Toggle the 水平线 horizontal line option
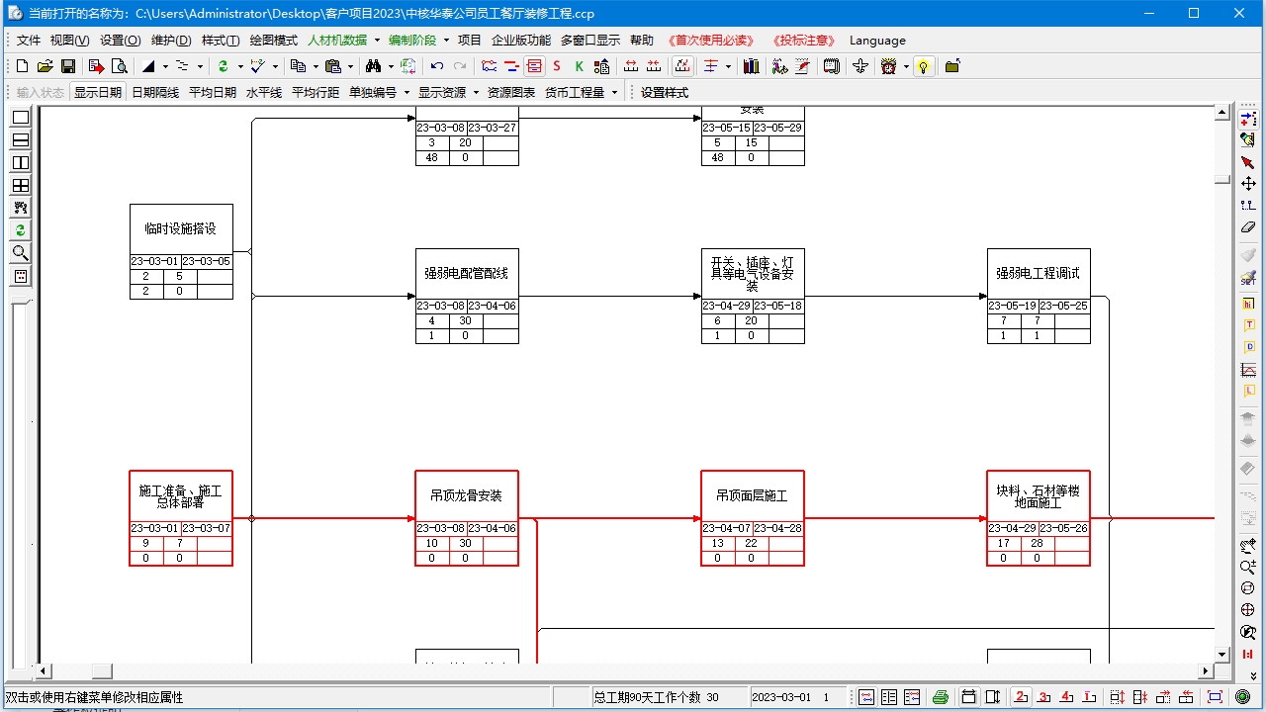This screenshot has width=1266, height=712. (264, 92)
